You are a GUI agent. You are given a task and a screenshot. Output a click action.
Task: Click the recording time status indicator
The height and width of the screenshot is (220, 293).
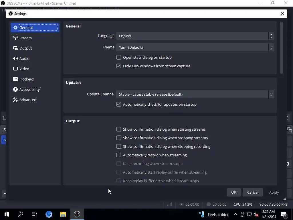(216, 204)
